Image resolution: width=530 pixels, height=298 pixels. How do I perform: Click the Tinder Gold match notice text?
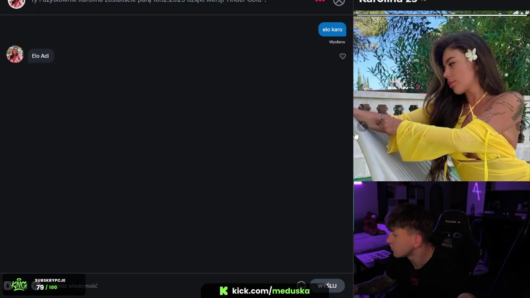click(149, 1)
